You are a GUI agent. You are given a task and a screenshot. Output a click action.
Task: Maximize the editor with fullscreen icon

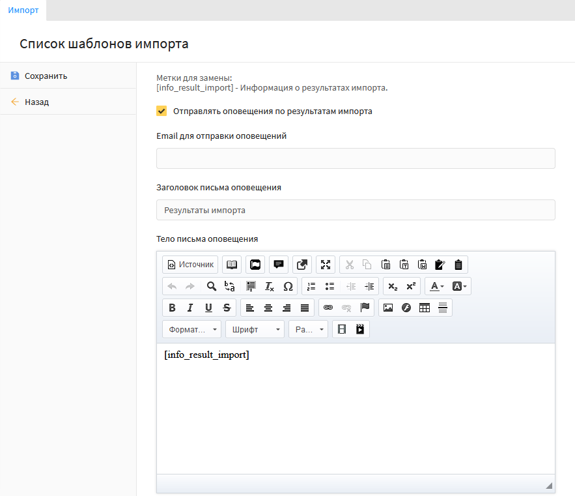tap(326, 265)
